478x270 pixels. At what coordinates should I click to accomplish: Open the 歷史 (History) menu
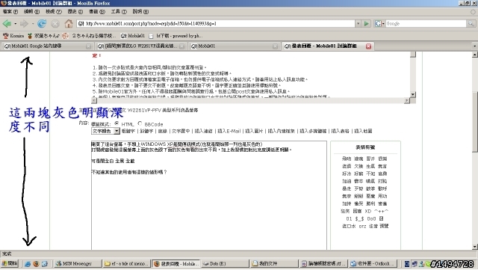coord(75,12)
